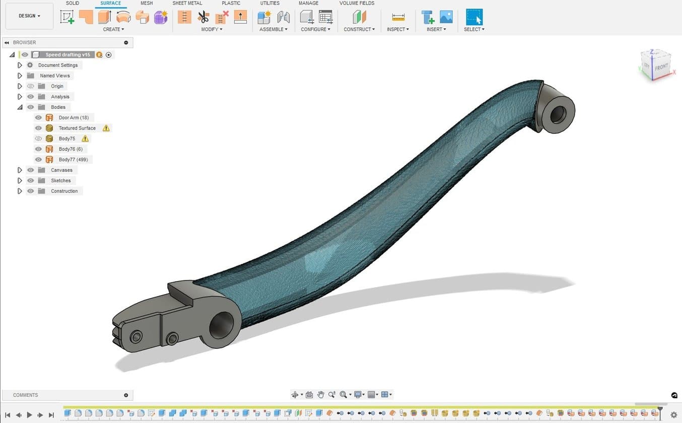Show the Body75 body
This screenshot has width=682, height=423.
coord(38,138)
